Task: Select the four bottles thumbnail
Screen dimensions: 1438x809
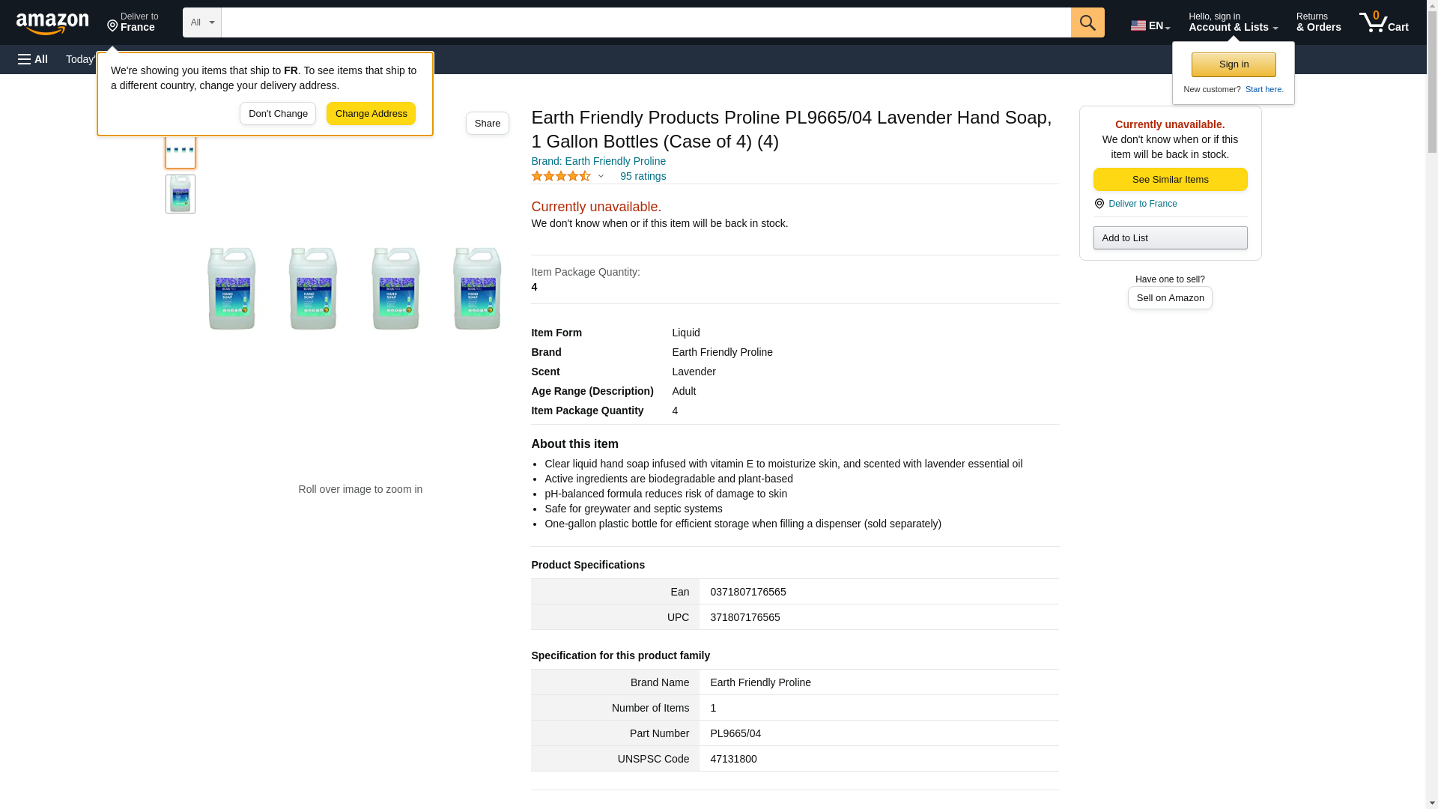Action: [180, 151]
